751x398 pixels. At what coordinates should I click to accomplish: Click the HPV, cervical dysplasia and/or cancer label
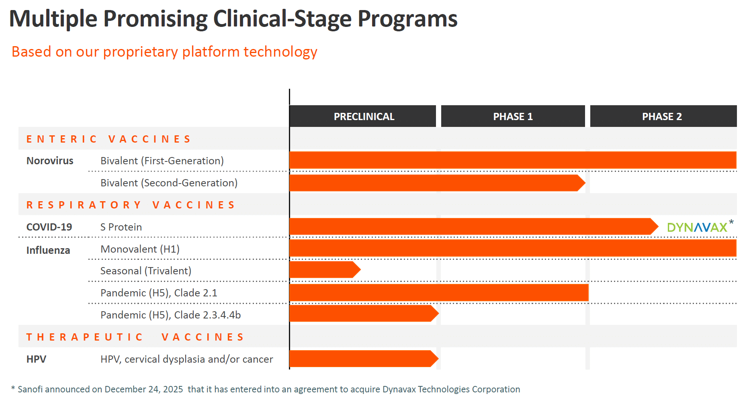tap(186, 359)
